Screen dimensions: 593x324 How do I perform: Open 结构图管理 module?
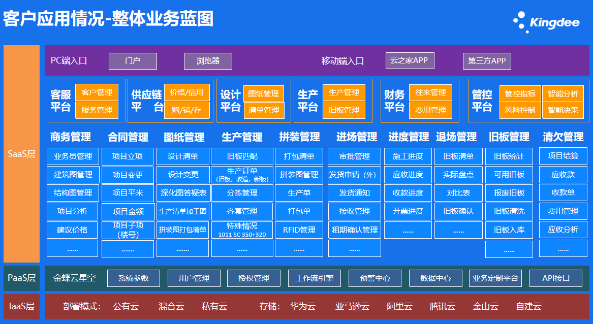[x=73, y=193]
